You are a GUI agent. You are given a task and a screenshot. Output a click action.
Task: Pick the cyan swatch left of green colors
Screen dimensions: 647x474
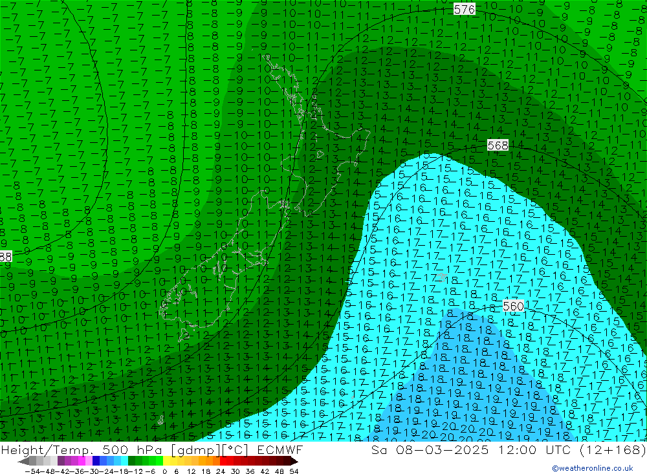click(x=124, y=461)
